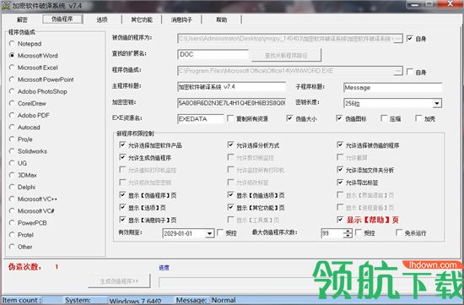Screen dimensions: 464x305
Task: Switch to the 解密 tab
Action: (x=22, y=19)
